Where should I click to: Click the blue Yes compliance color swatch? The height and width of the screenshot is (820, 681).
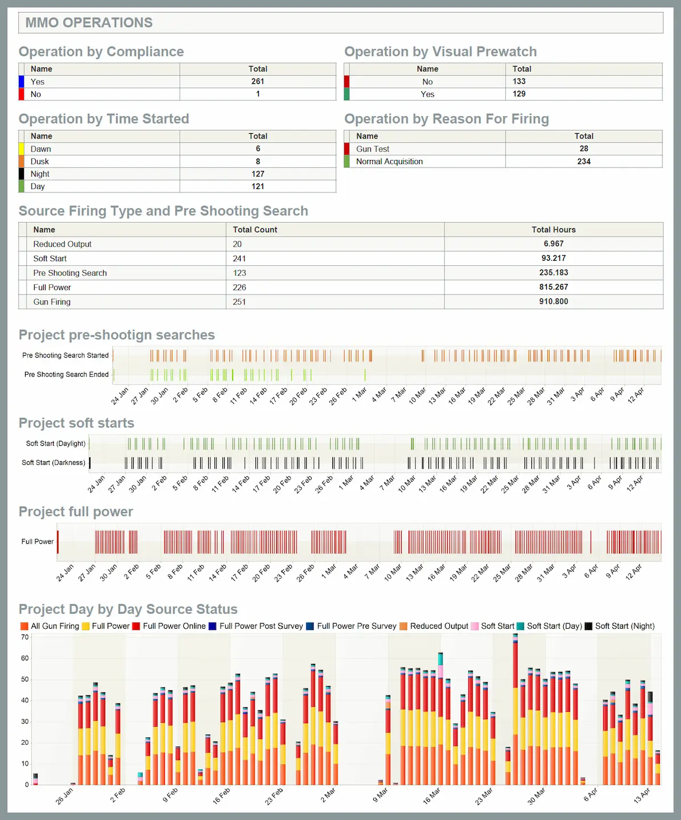22,81
